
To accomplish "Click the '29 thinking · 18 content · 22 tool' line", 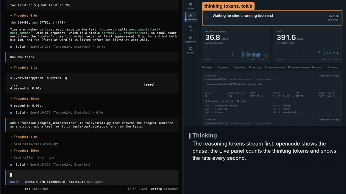I will 225,101.
